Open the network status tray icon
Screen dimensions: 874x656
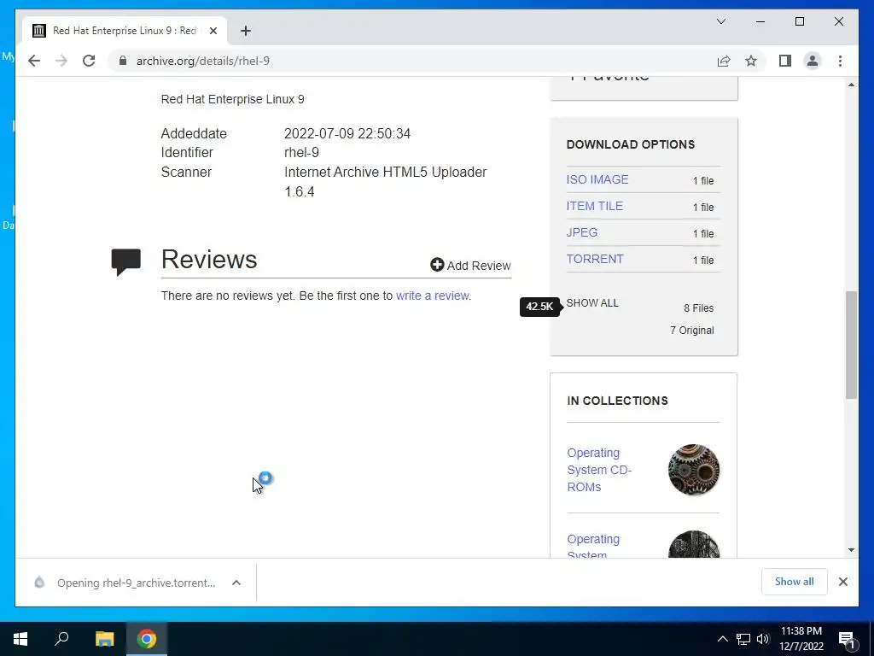click(x=743, y=639)
